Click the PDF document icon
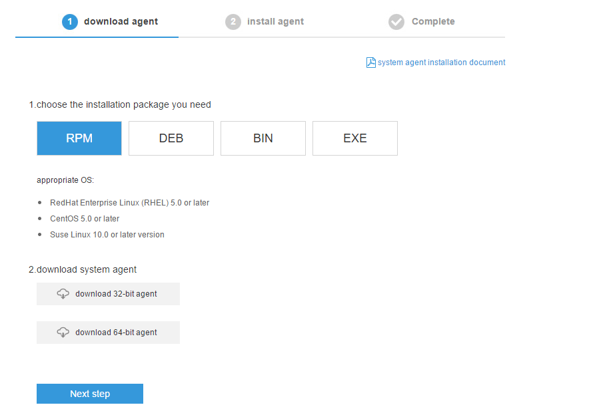Viewport: 601px width, 411px height. click(x=371, y=63)
